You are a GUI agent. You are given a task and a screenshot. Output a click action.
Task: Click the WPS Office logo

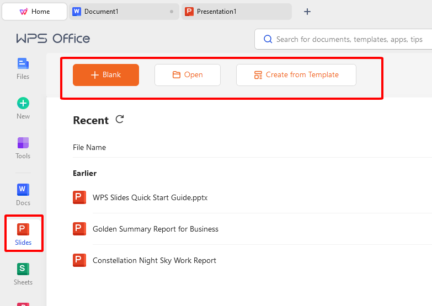click(53, 39)
